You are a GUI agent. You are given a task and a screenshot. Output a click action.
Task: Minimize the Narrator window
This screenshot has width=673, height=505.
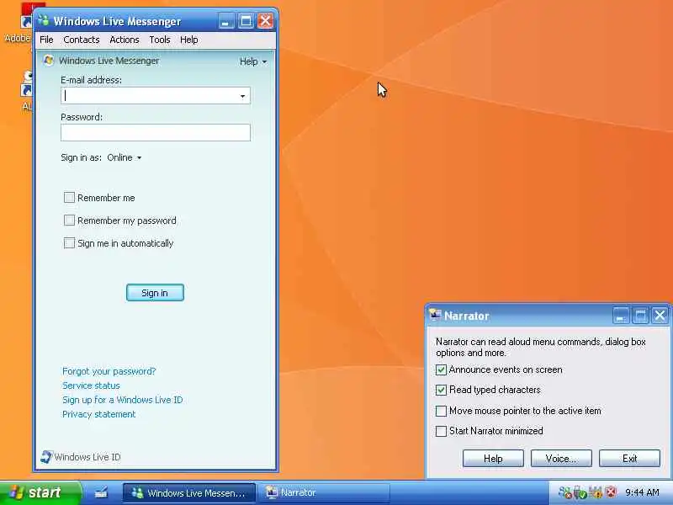click(x=620, y=316)
